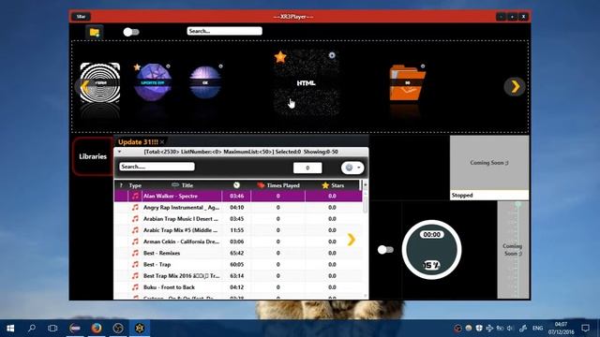Click the music note icon for Best - Trap
The image size is (600, 337).
click(x=135, y=264)
